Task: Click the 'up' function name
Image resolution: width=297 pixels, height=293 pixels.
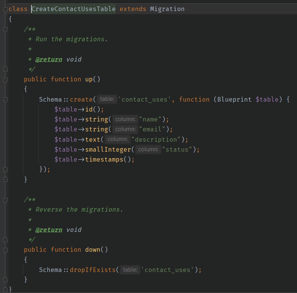Action: [x=89, y=79]
